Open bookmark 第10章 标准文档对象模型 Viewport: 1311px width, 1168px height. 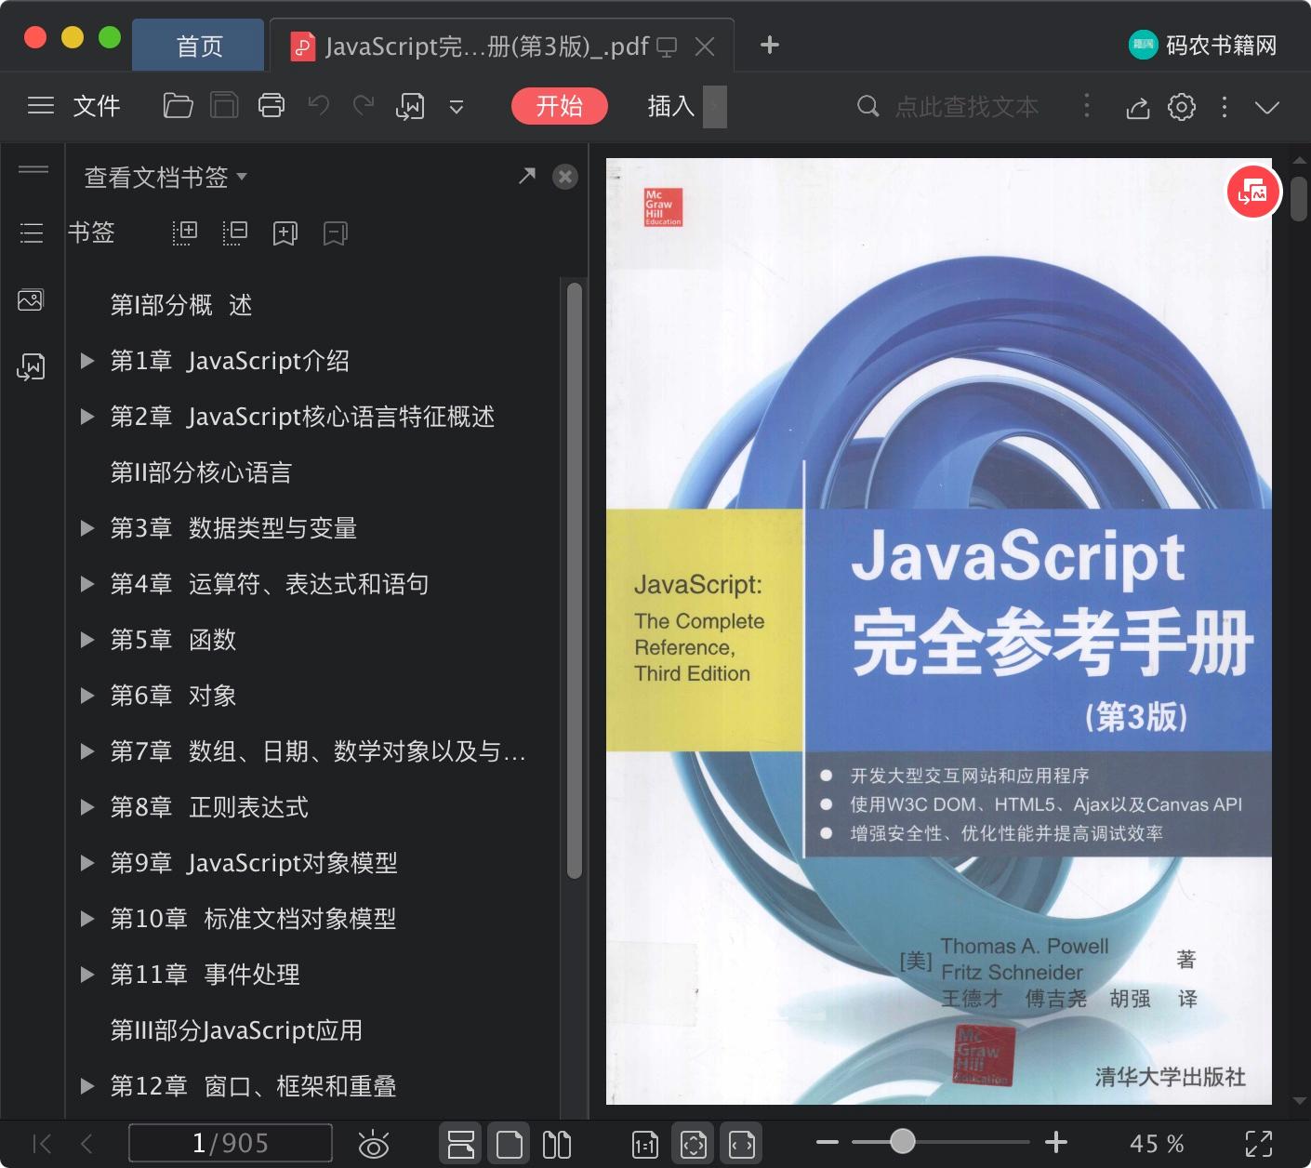click(x=253, y=919)
